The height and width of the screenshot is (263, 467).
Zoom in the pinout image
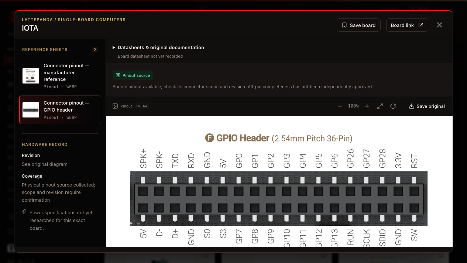point(367,106)
